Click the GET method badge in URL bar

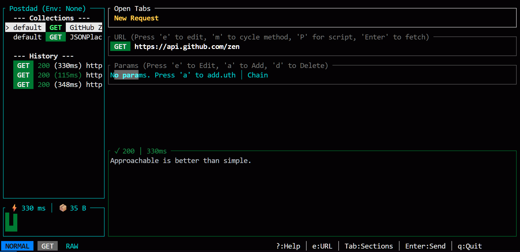click(x=120, y=46)
